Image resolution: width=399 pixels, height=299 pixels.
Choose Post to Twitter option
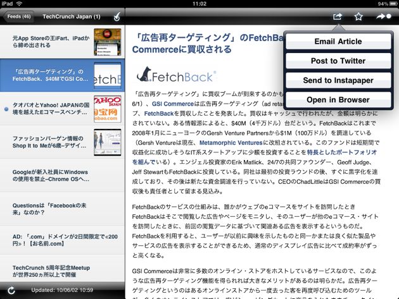338,61
